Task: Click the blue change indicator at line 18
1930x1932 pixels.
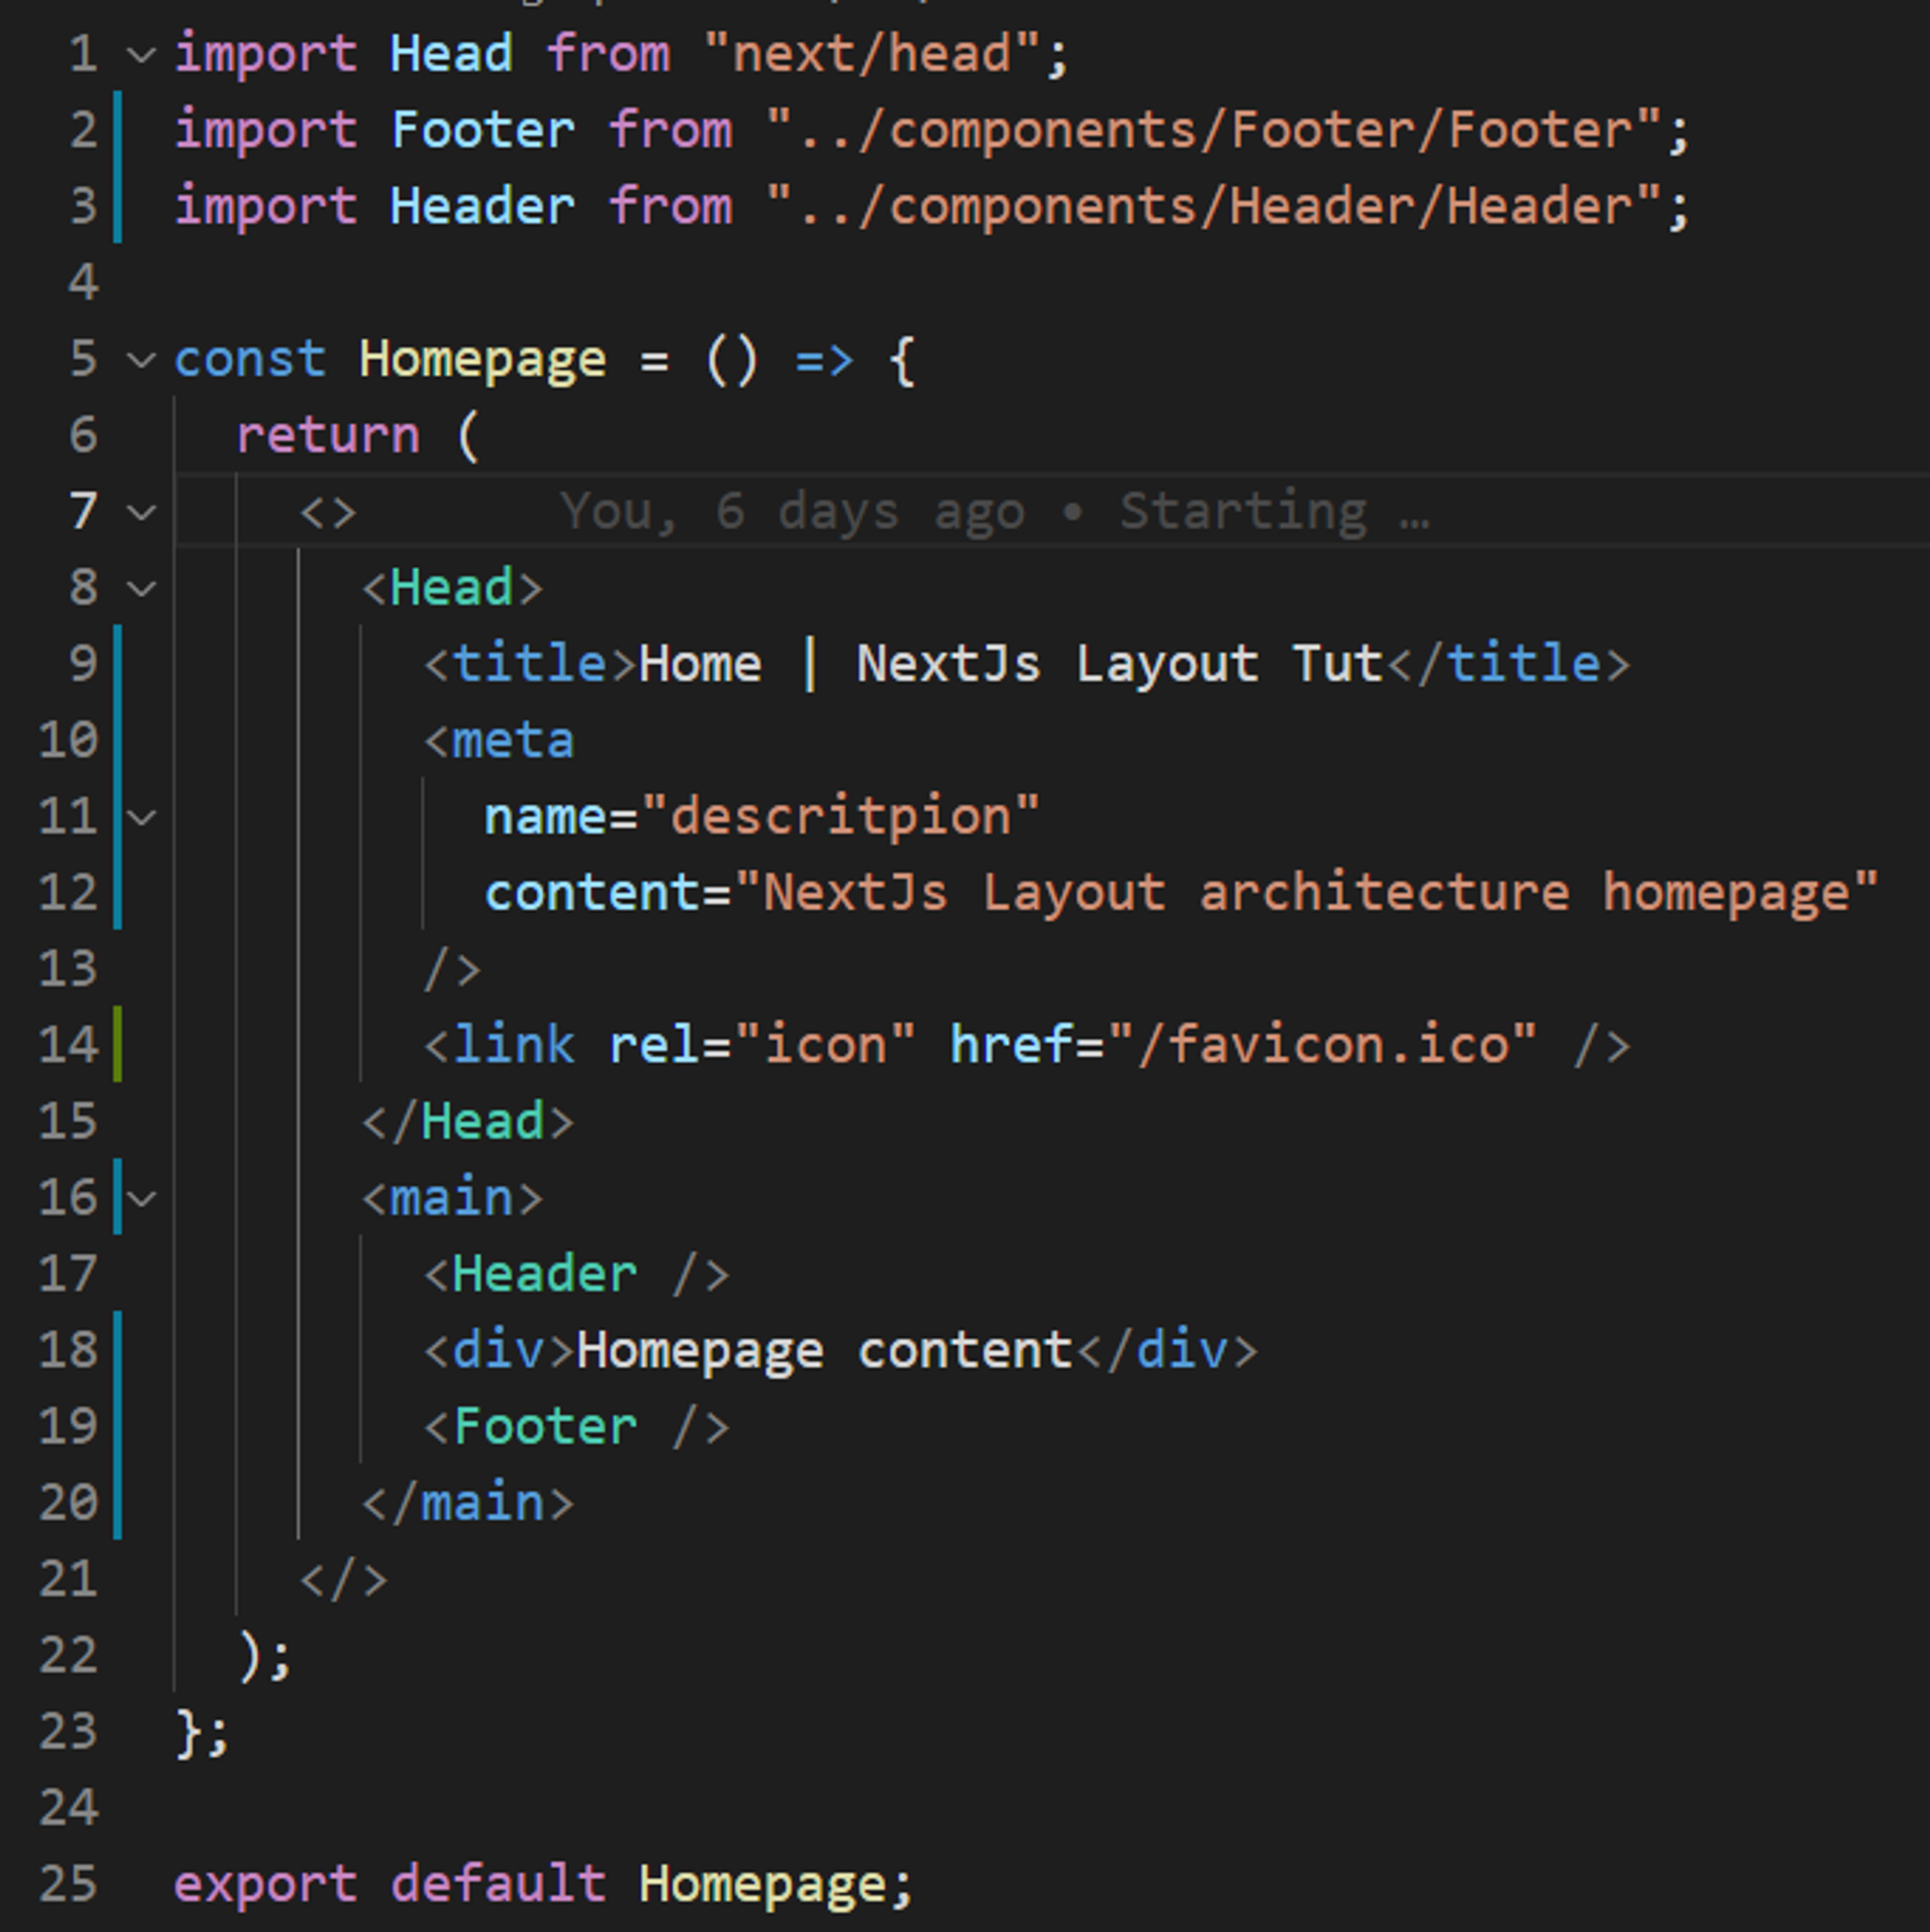Action: point(118,1350)
